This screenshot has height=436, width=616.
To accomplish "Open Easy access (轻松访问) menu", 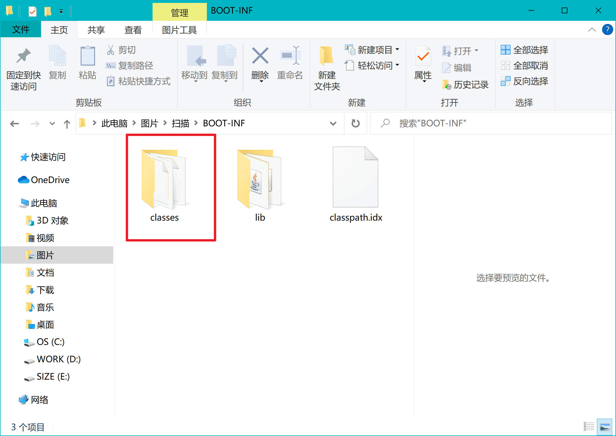I will [372, 66].
